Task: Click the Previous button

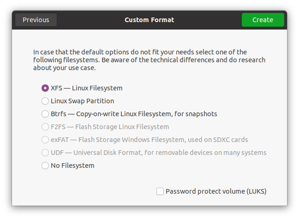Action: 36,20
